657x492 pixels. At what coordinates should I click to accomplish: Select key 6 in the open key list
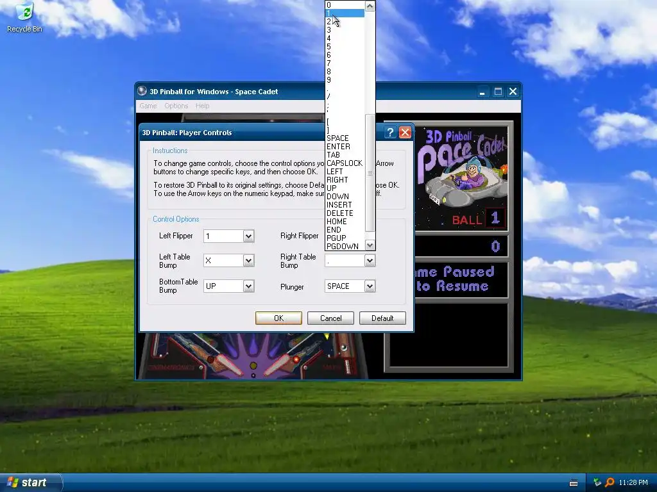pyautogui.click(x=345, y=55)
